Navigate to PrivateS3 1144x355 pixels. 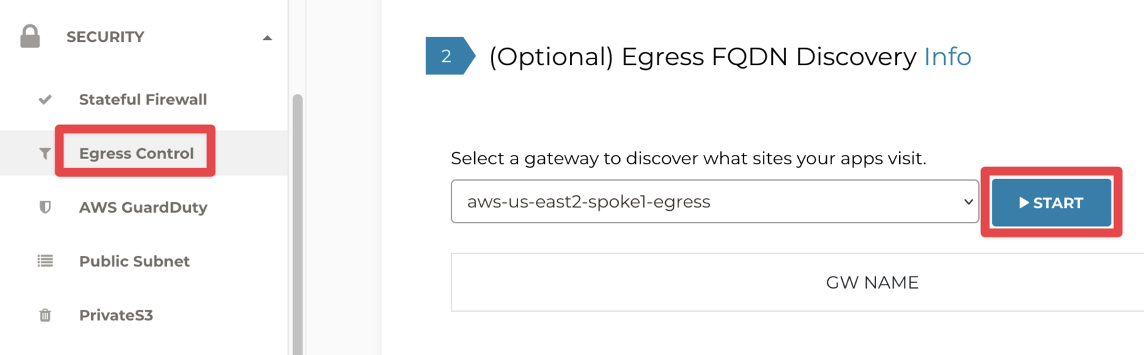click(116, 315)
